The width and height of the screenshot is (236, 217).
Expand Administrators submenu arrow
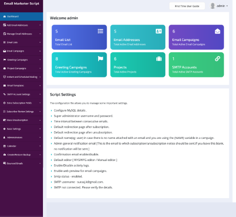[40, 137]
